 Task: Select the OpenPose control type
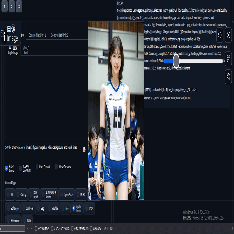pos(67,194)
